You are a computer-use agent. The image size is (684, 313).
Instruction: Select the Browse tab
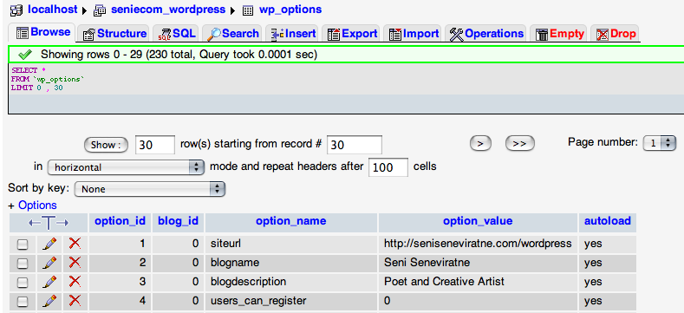[x=42, y=32]
